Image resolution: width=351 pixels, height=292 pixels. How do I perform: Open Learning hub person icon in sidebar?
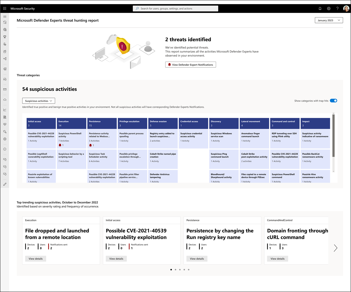[x=5, y=44]
